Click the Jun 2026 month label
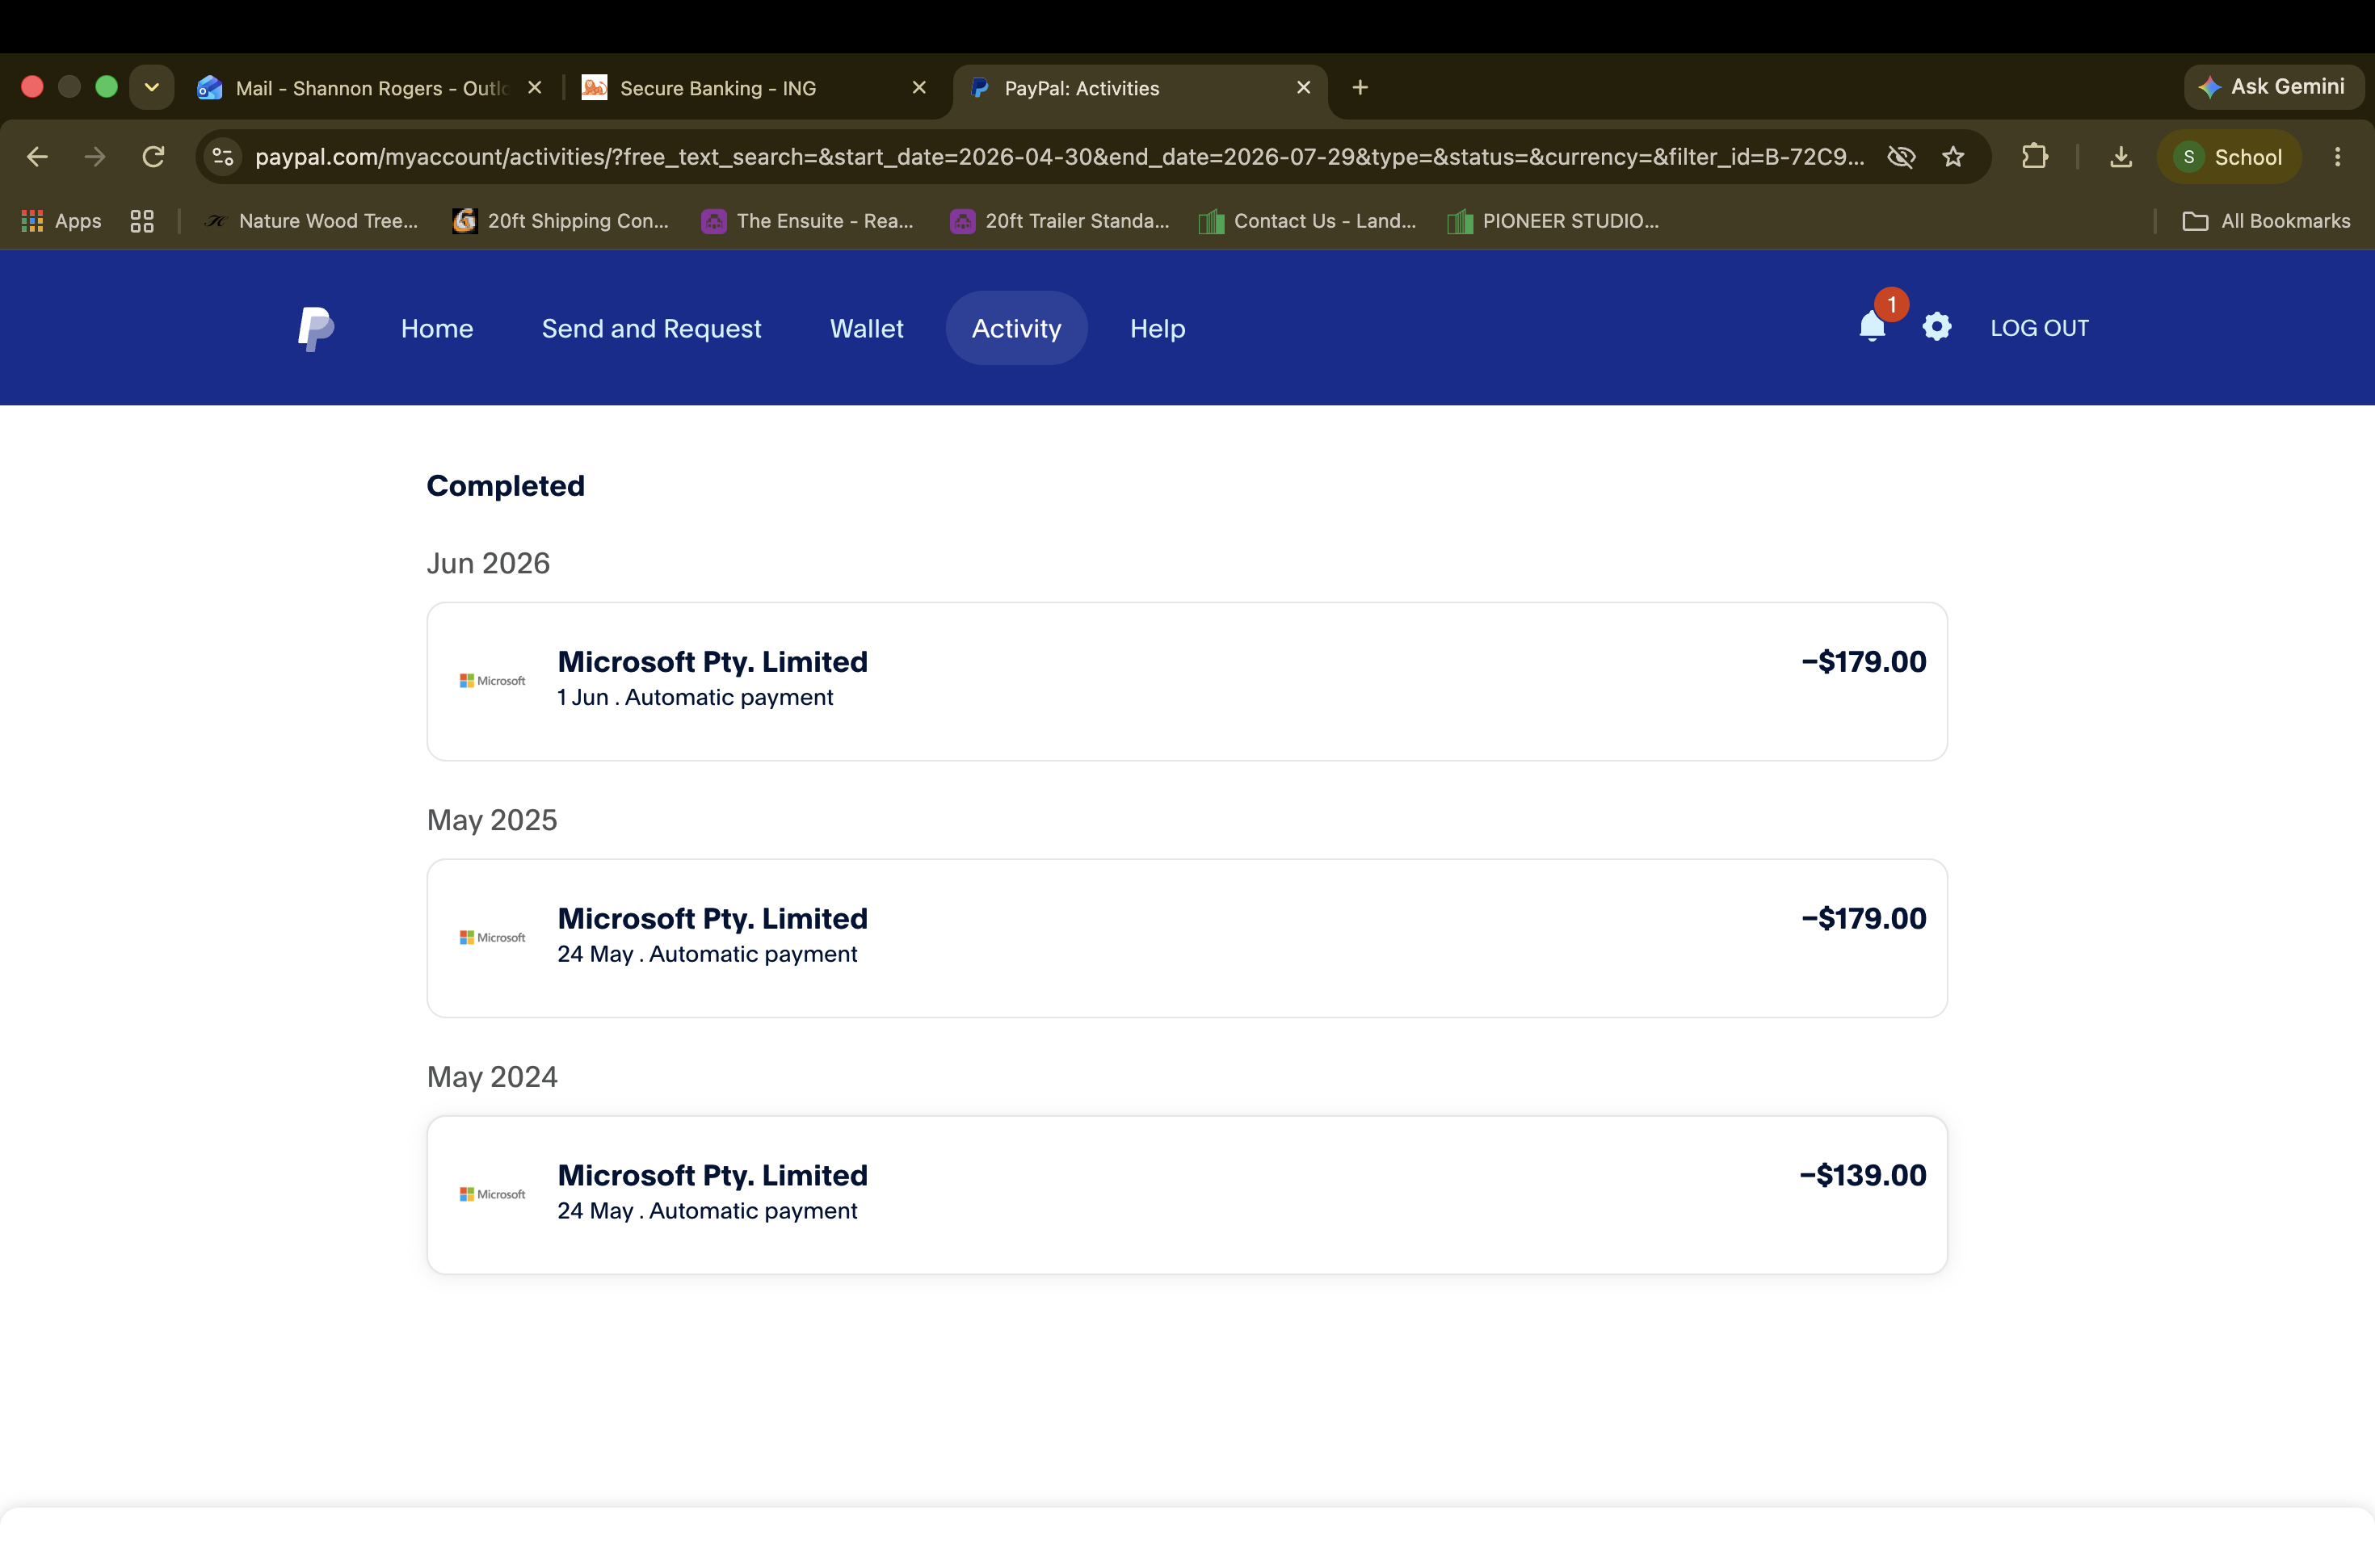Screen dimensions: 2375x1544 click(488, 564)
